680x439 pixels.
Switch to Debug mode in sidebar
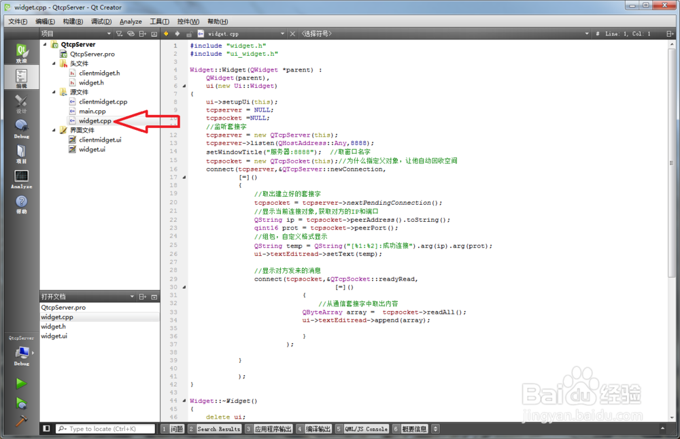21,129
